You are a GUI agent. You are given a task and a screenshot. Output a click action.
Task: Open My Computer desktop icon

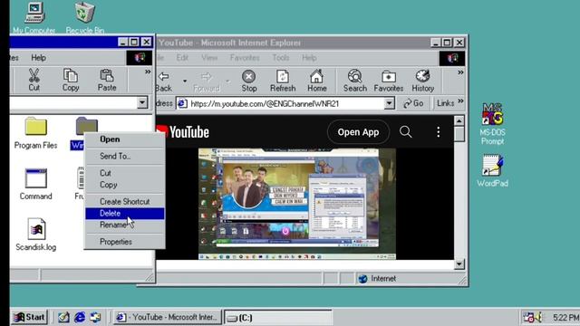coord(34,18)
